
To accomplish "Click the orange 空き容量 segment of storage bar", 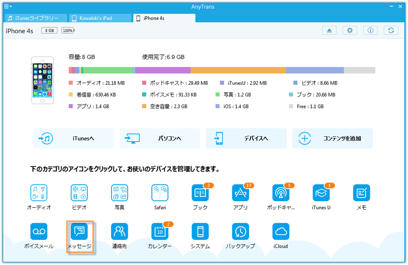I will click(x=238, y=70).
